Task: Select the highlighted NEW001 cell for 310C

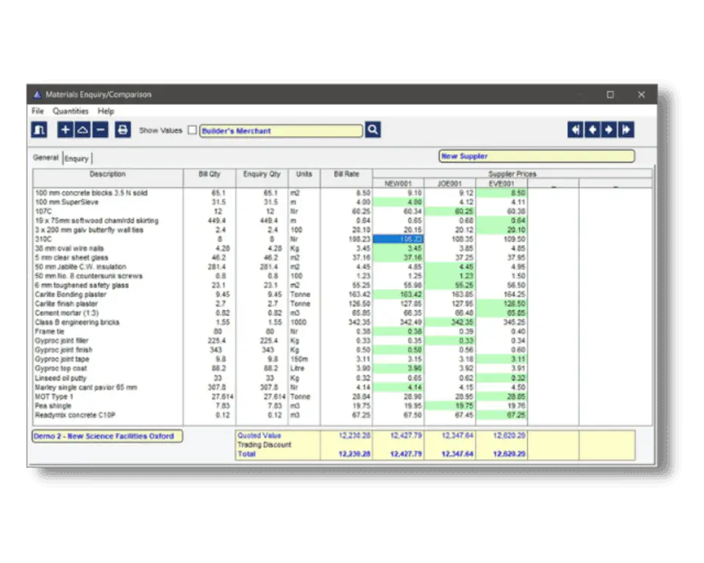Action: point(397,239)
